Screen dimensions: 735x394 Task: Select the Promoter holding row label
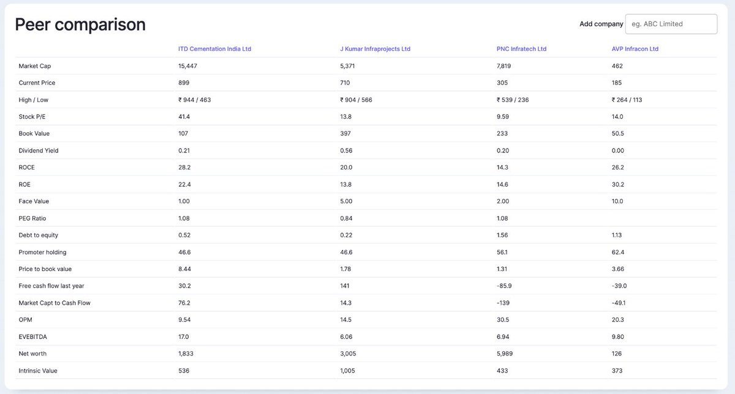(x=42, y=252)
